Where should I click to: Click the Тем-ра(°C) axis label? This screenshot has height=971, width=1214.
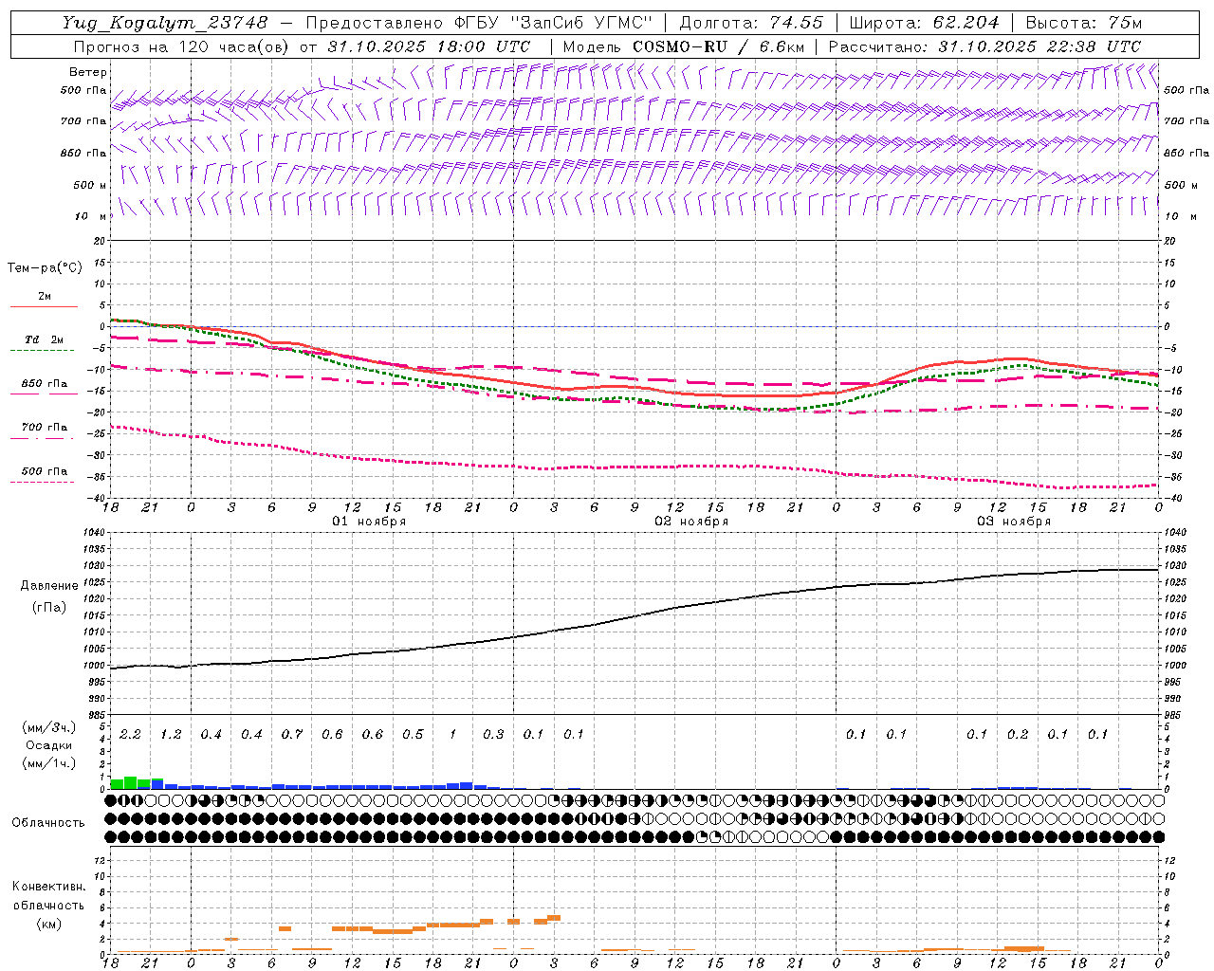click(45, 268)
